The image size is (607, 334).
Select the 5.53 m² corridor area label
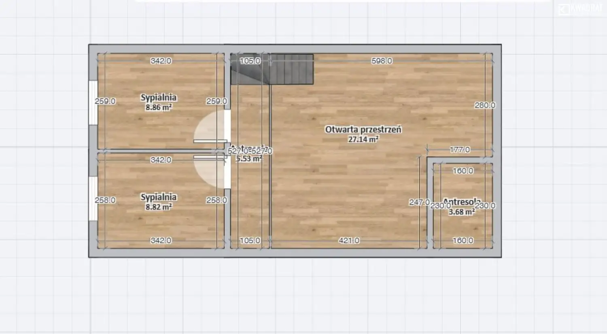[x=249, y=159]
